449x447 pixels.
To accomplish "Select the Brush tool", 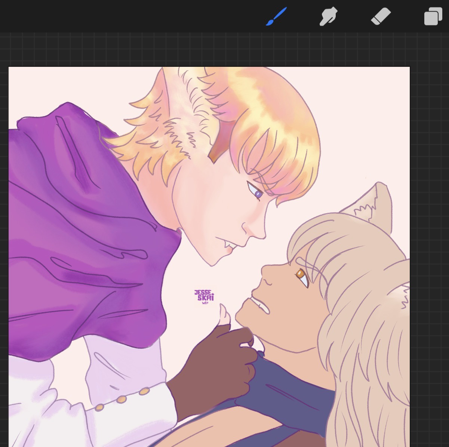I will click(276, 17).
